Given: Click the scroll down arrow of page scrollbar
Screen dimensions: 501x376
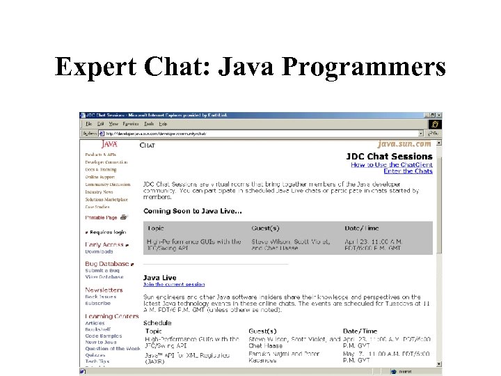Looking at the screenshot, I should click(x=439, y=364).
